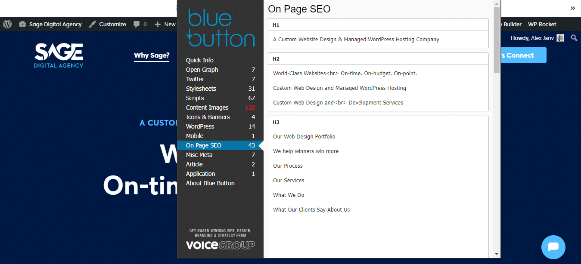The height and width of the screenshot is (264, 581).
Task: Click 'Custom Web Design and Managed WordPress Hosting'
Action: pos(339,88)
